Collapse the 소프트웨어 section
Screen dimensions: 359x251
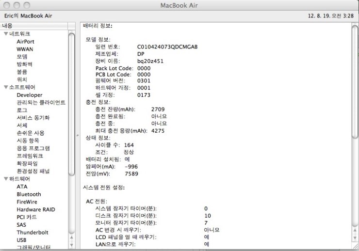click(6, 87)
